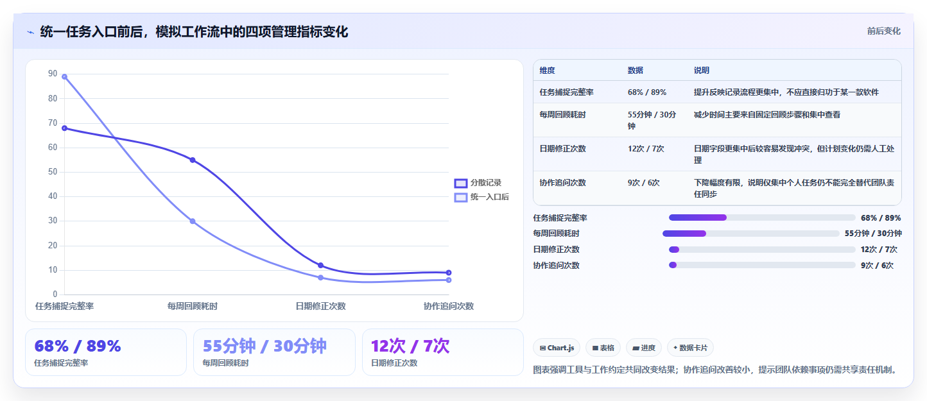927x401 pixels.
Task: Click the 前后变化 badge in the header
Action: (x=883, y=31)
